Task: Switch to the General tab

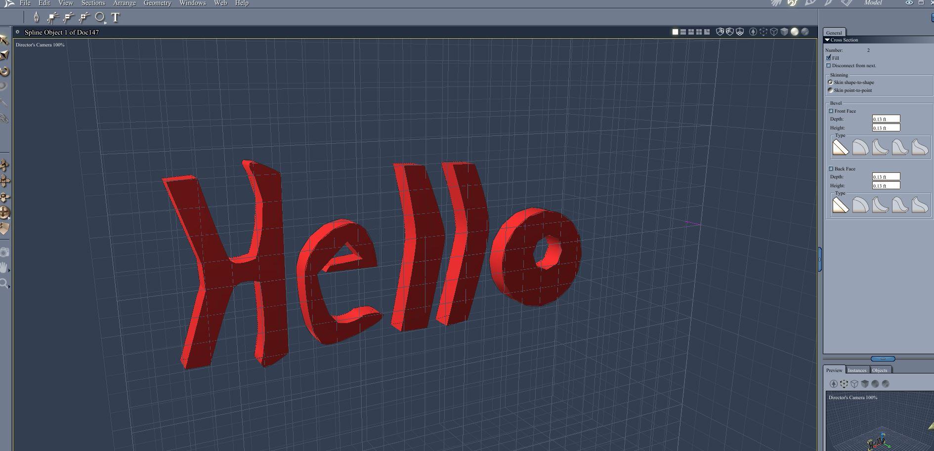Action: [x=834, y=33]
